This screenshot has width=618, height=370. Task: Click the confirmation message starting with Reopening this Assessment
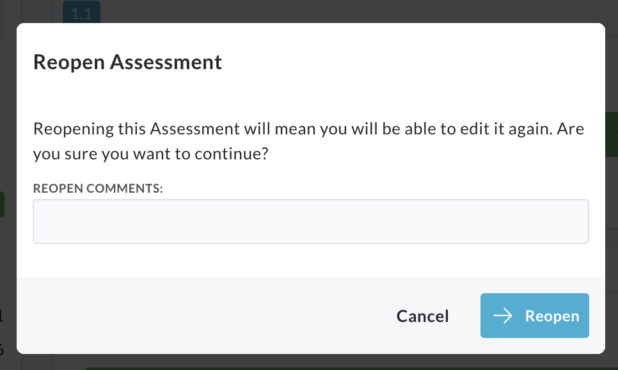coord(308,141)
